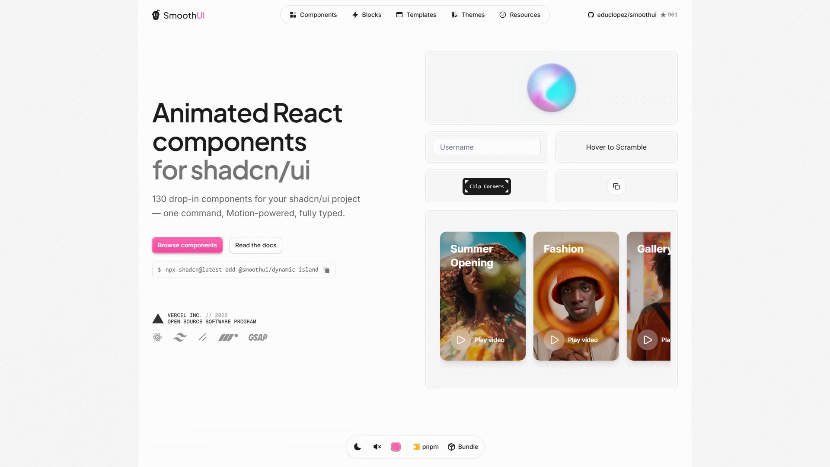This screenshot has height=467, width=830.
Task: Click the React atom logo icon
Action: [157, 337]
